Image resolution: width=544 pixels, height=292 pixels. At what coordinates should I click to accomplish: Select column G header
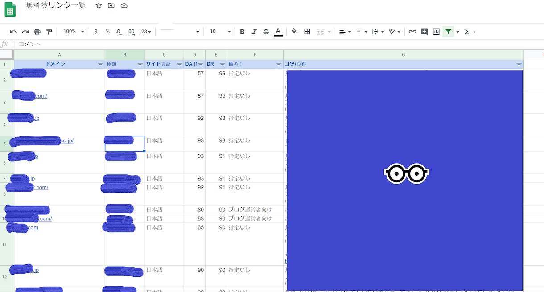[404, 55]
